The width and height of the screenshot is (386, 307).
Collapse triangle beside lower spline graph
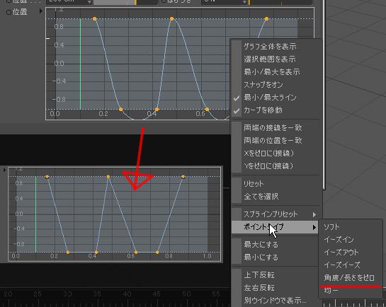pos(4,170)
